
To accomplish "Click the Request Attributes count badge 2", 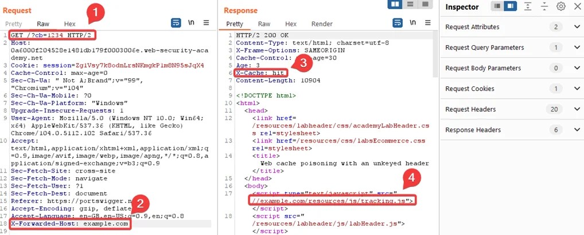I will point(556,27).
